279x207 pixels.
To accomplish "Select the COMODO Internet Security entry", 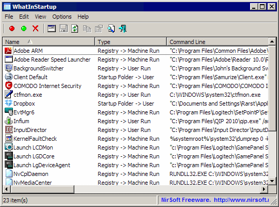I will (x=48, y=86).
